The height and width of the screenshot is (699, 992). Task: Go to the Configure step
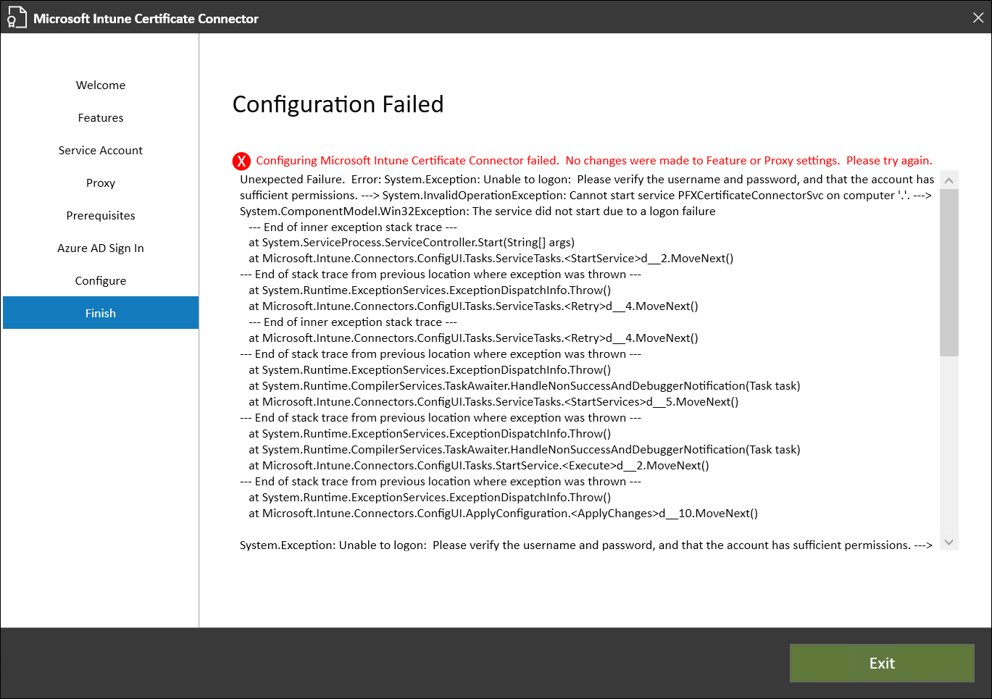pos(101,280)
